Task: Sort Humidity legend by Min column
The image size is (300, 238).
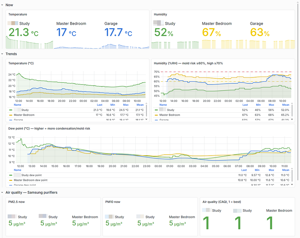Action: click(x=258, y=105)
